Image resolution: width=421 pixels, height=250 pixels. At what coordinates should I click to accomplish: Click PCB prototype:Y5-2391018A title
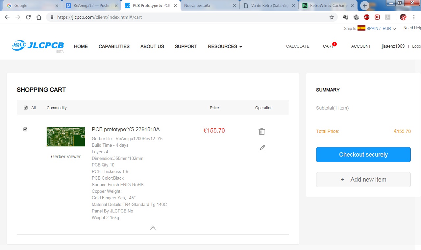tap(126, 129)
